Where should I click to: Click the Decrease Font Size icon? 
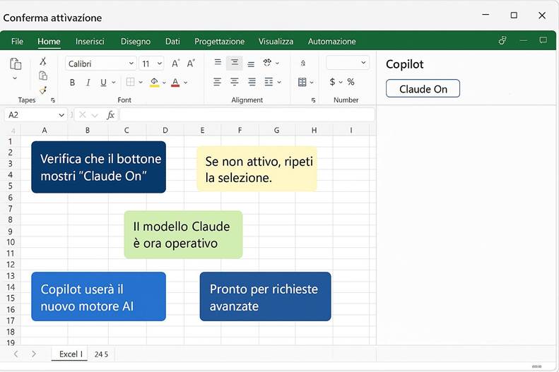(x=191, y=64)
